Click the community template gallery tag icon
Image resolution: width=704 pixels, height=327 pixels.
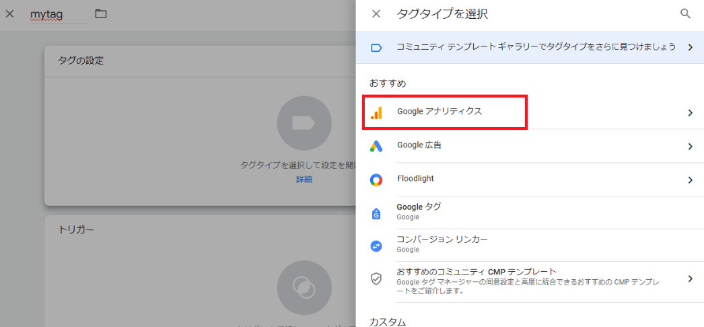(376, 48)
